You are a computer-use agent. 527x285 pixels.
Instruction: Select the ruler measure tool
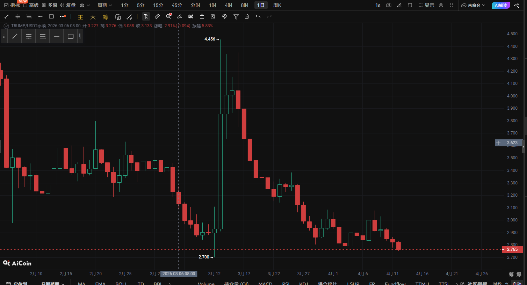point(157,16)
